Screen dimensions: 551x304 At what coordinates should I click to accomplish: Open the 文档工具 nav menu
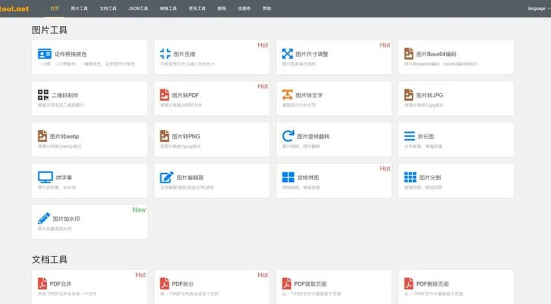[108, 9]
